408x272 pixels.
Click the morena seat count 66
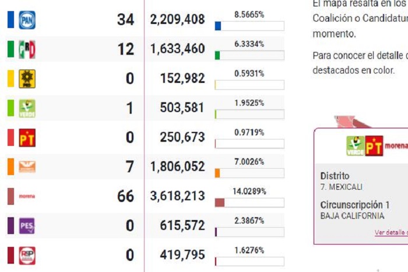pyautogui.click(x=125, y=196)
